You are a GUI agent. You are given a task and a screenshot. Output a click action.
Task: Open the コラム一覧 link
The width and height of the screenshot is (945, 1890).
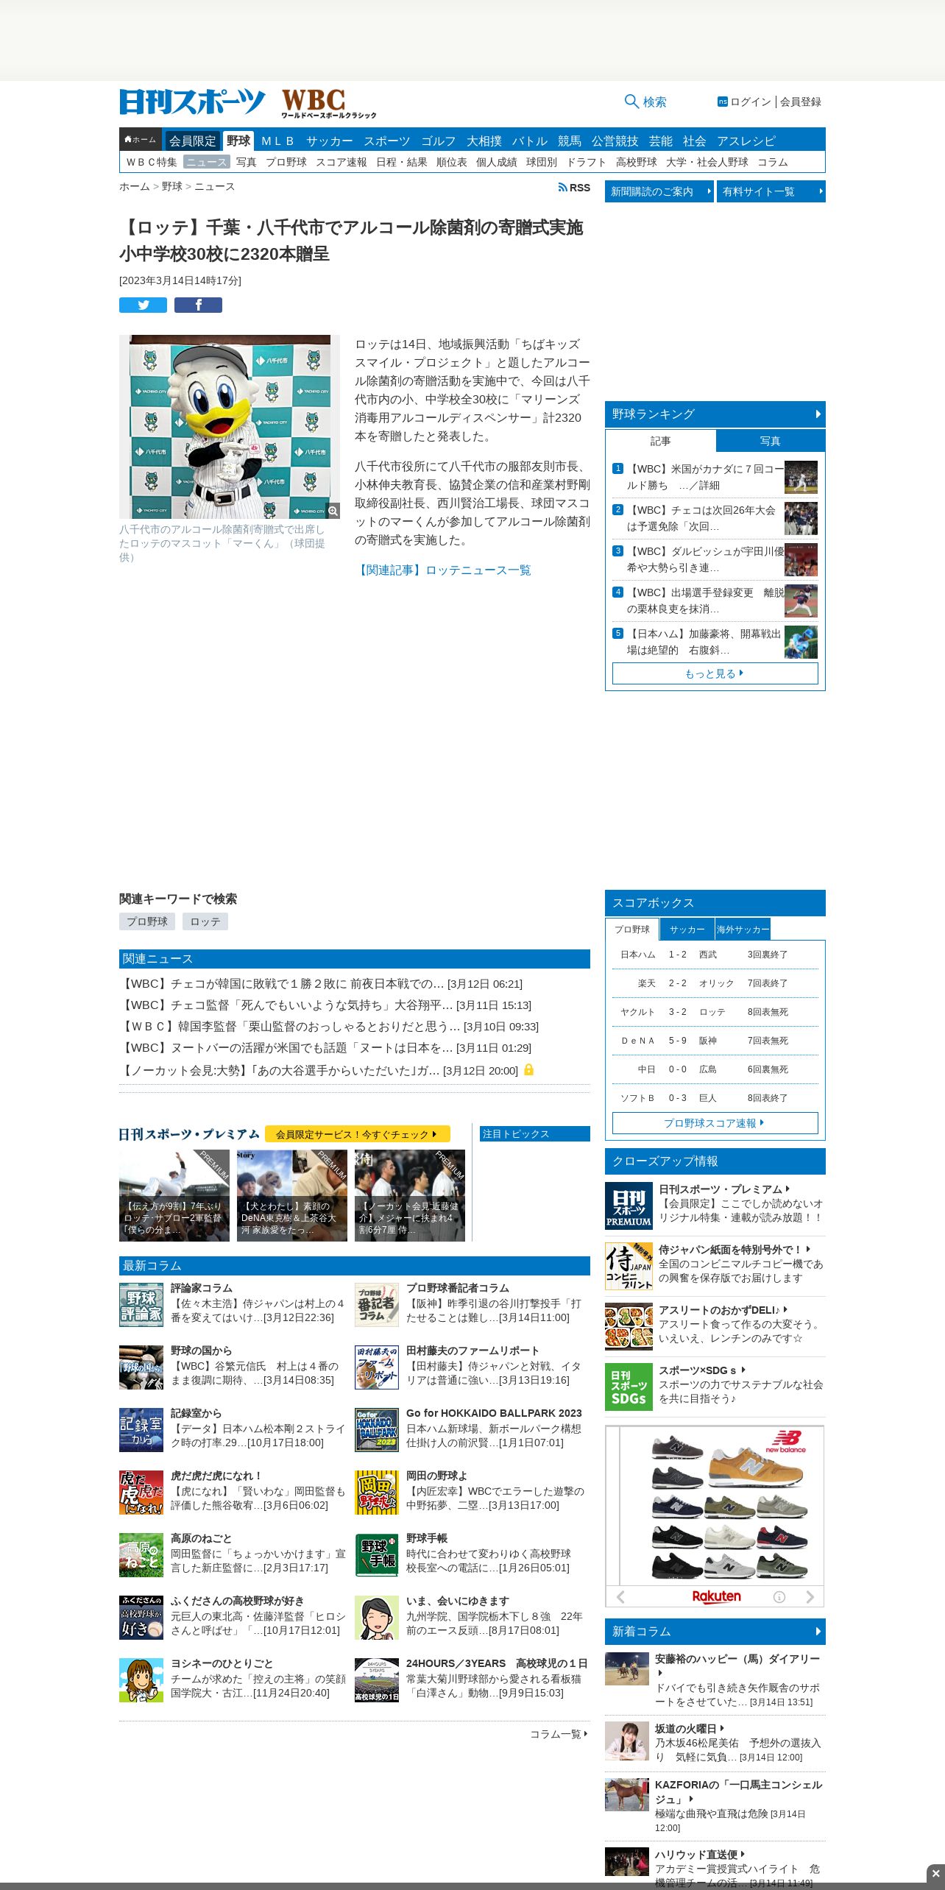click(559, 1734)
